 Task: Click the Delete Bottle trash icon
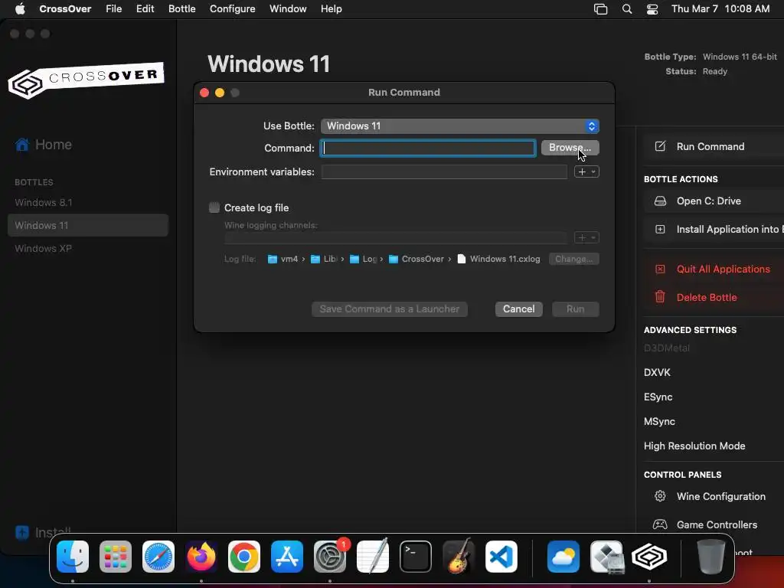660,297
